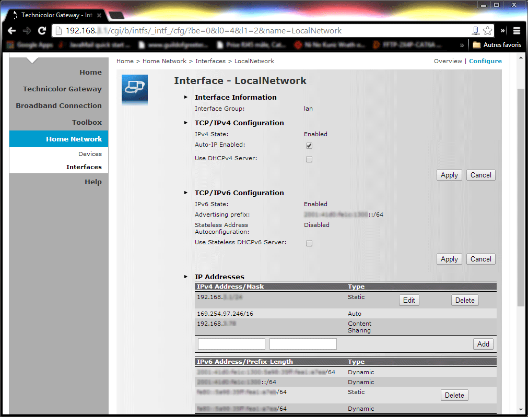Enable the DHCPv4 Server checkbox

pyautogui.click(x=309, y=159)
